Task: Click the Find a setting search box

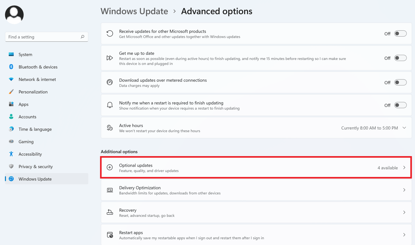Action: pyautogui.click(x=46, y=37)
